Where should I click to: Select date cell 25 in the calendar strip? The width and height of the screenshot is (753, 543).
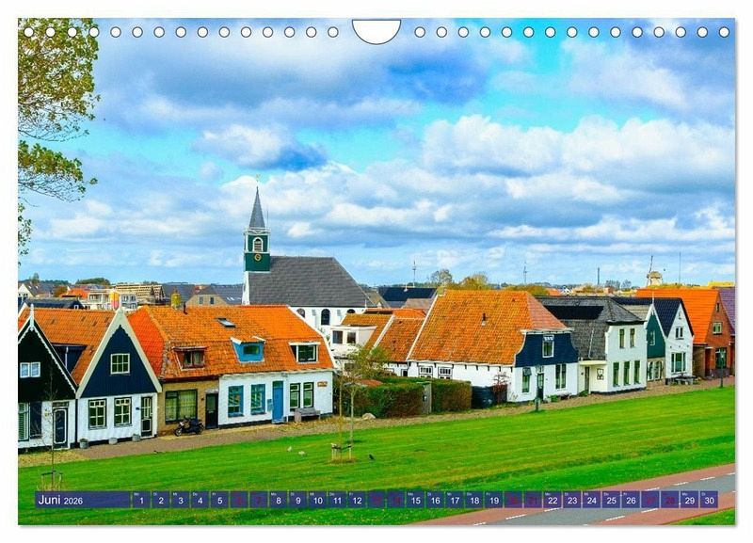pos(611,500)
